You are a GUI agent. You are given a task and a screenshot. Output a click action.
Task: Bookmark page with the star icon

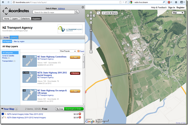coord(120,2)
